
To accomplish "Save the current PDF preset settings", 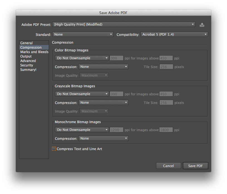I will click(202, 24).
